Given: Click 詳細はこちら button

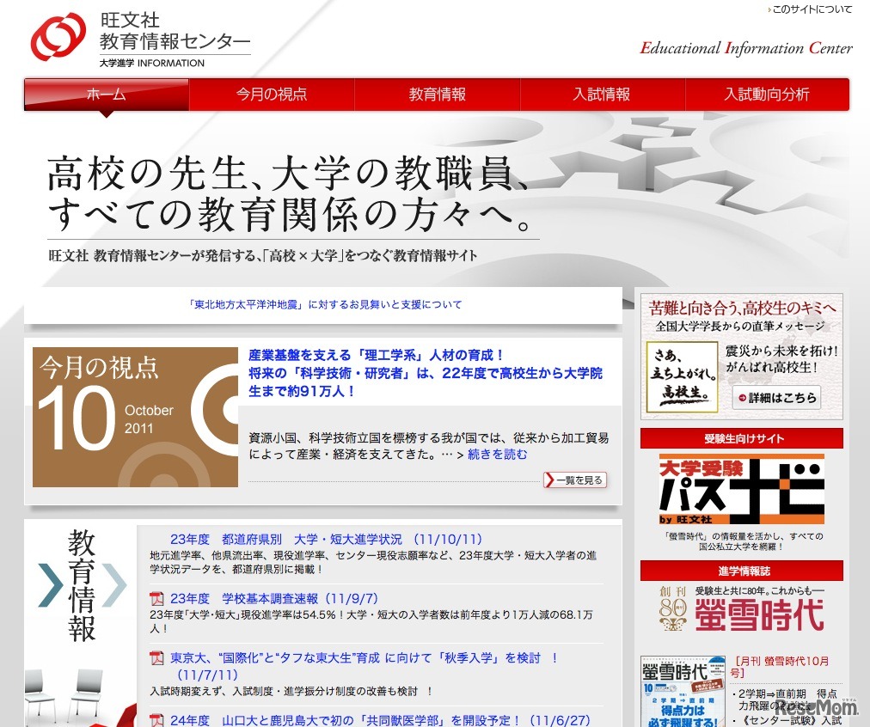Looking at the screenshot, I should click(x=776, y=398).
